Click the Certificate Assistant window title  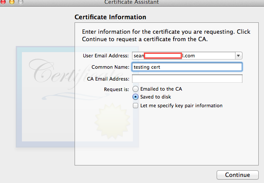(132, 2)
